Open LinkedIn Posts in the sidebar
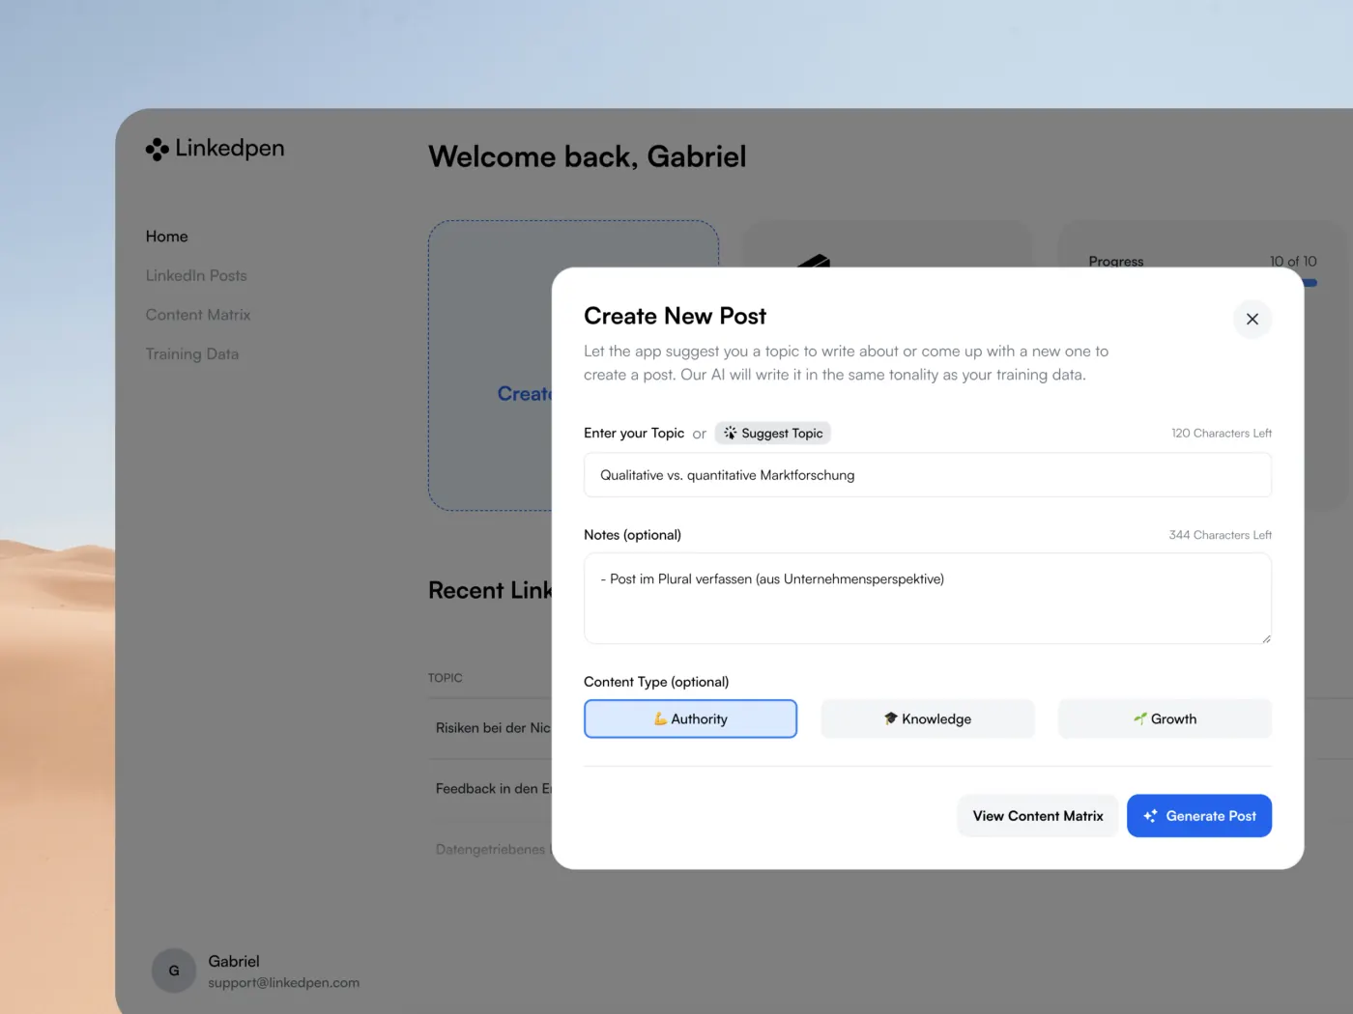This screenshot has height=1014, width=1353. pos(196,276)
